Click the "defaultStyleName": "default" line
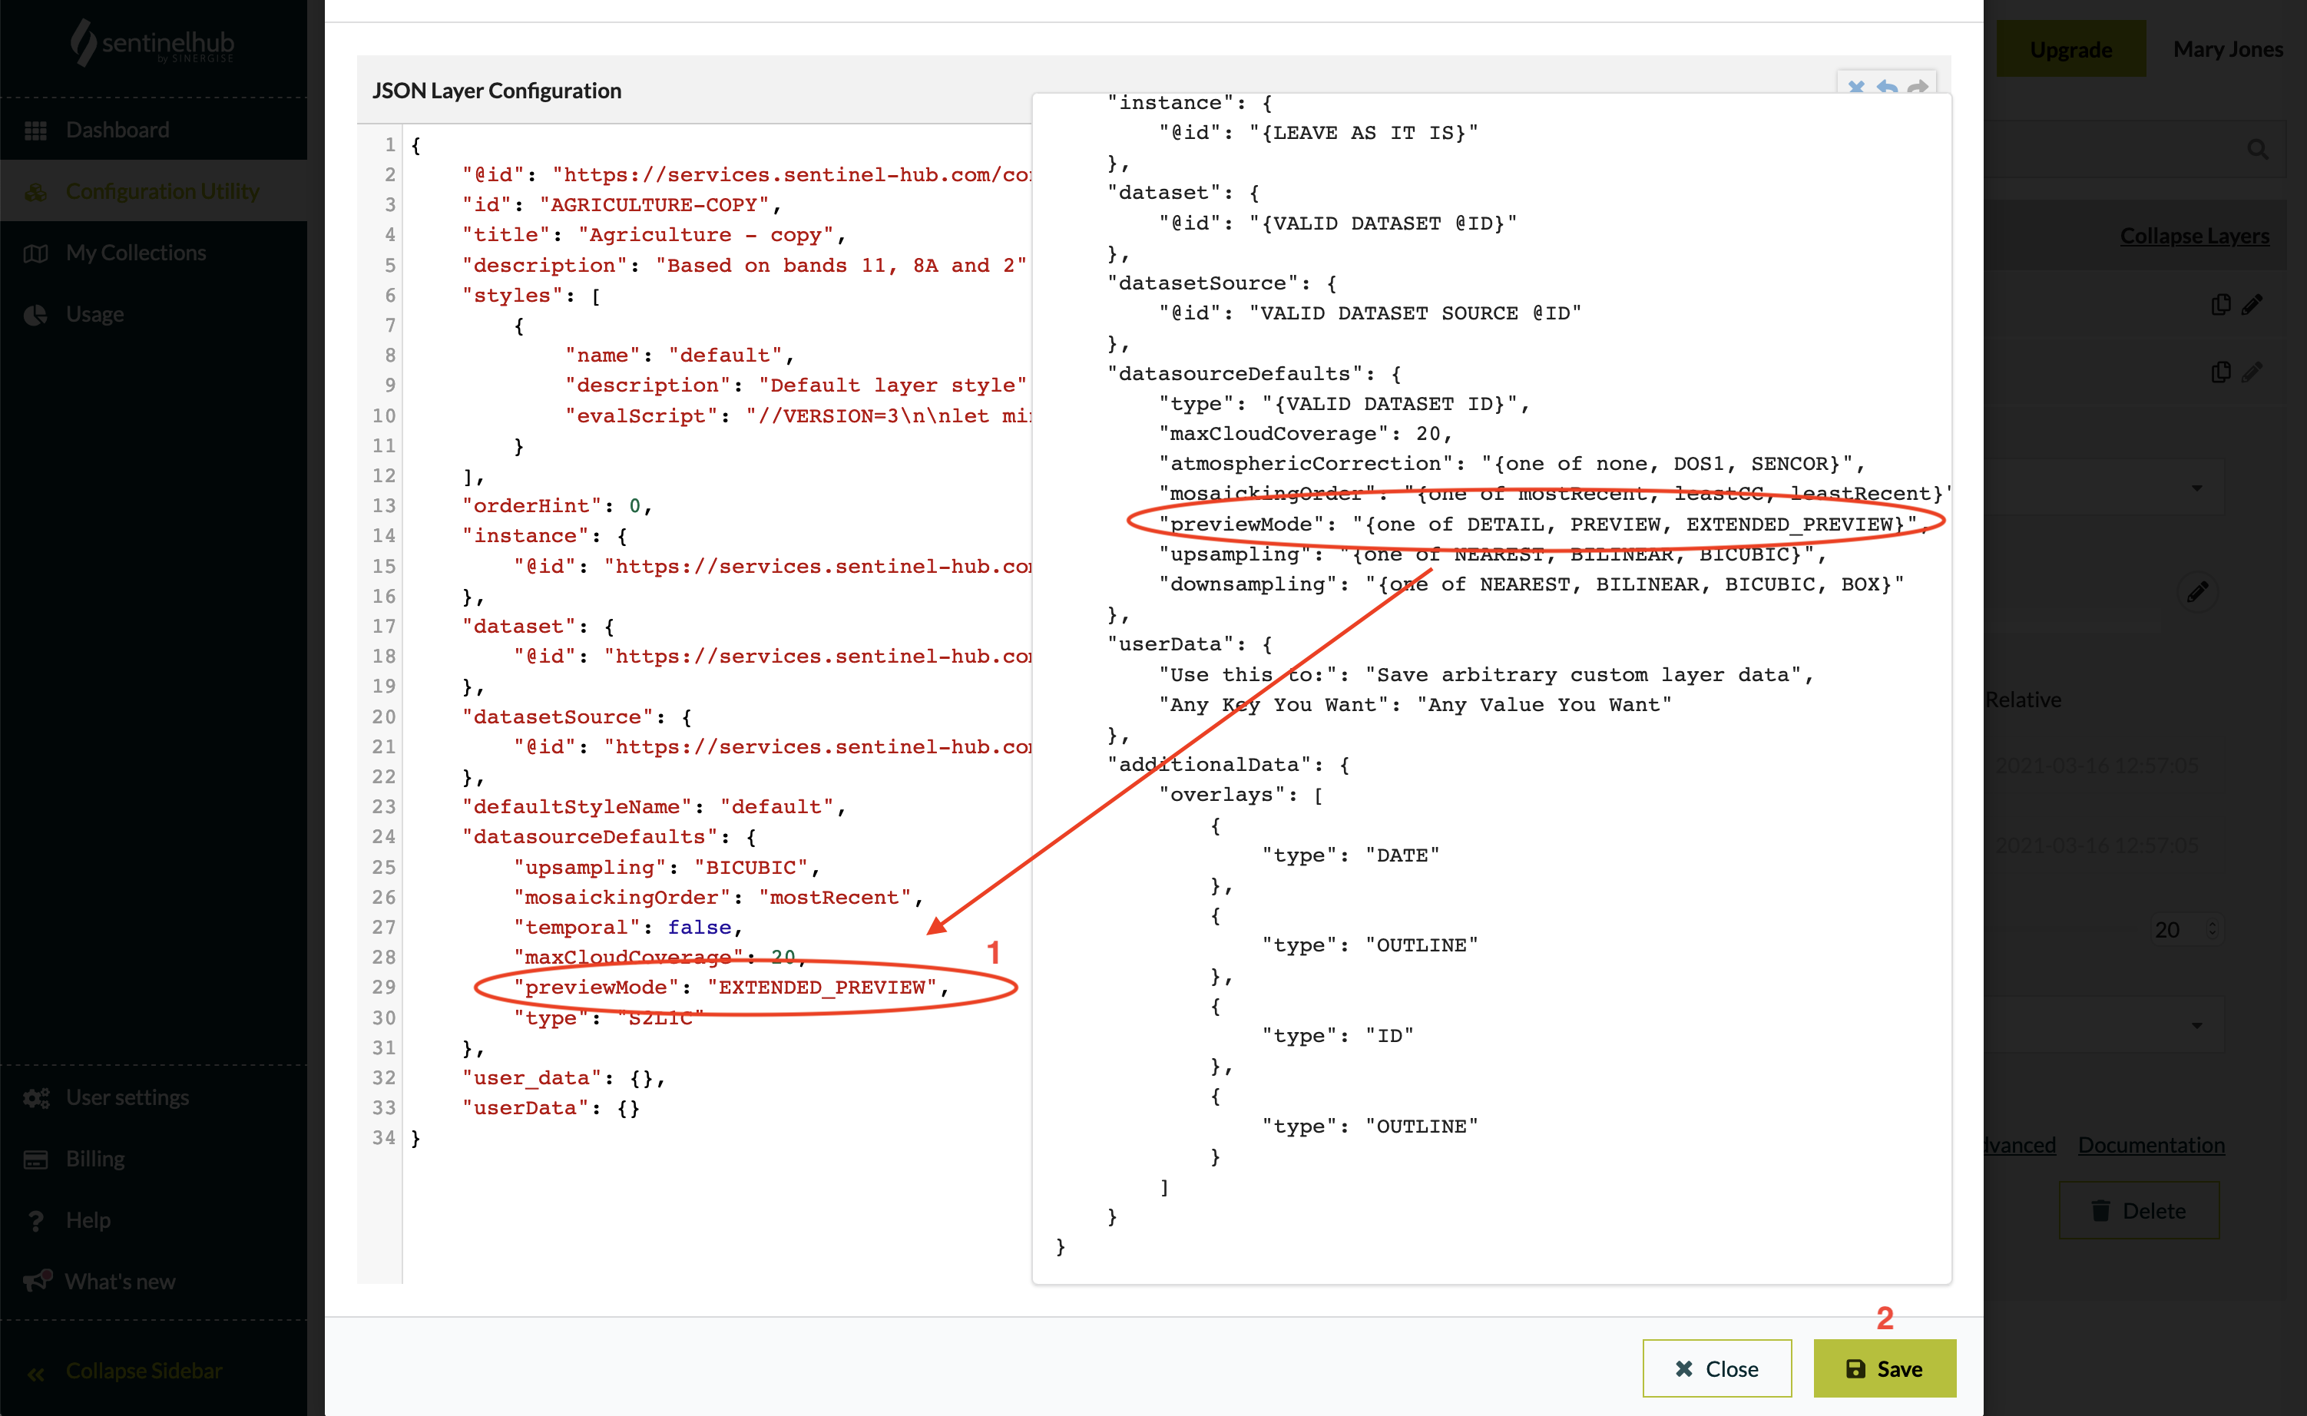This screenshot has height=1416, width=2307. [654, 806]
